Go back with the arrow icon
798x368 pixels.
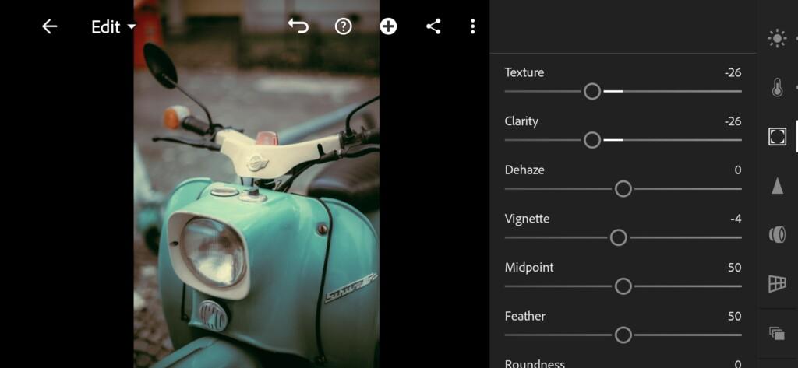click(x=49, y=26)
